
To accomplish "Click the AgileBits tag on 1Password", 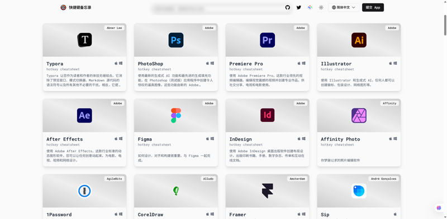I will 115,179.
